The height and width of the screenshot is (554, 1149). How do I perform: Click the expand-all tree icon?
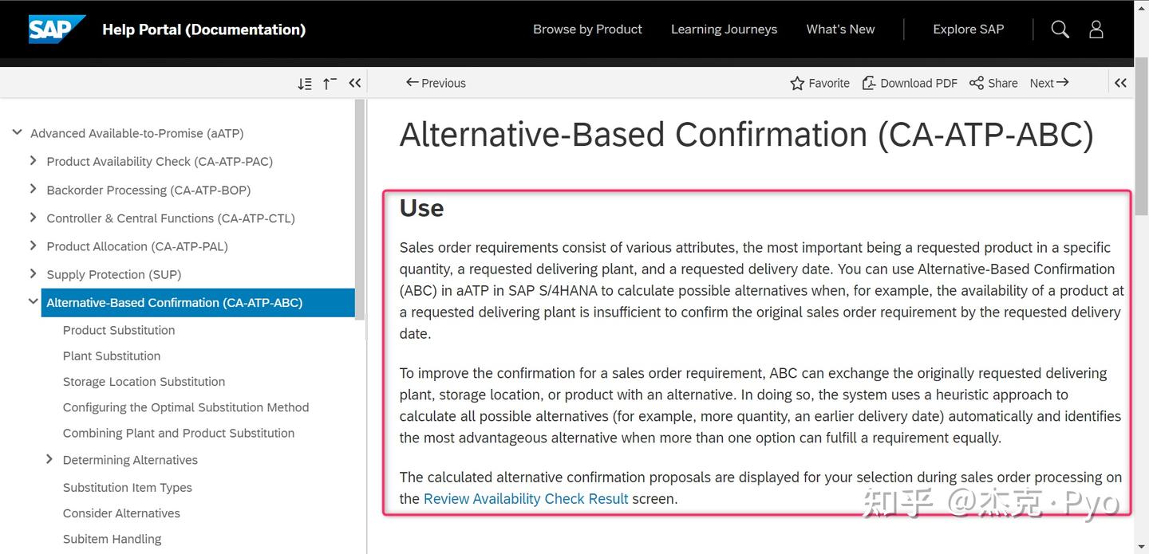pyautogui.click(x=304, y=83)
